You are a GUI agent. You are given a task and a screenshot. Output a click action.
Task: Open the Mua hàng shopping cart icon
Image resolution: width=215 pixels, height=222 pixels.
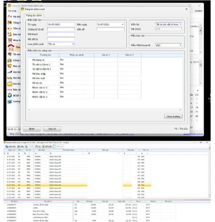point(10,40)
